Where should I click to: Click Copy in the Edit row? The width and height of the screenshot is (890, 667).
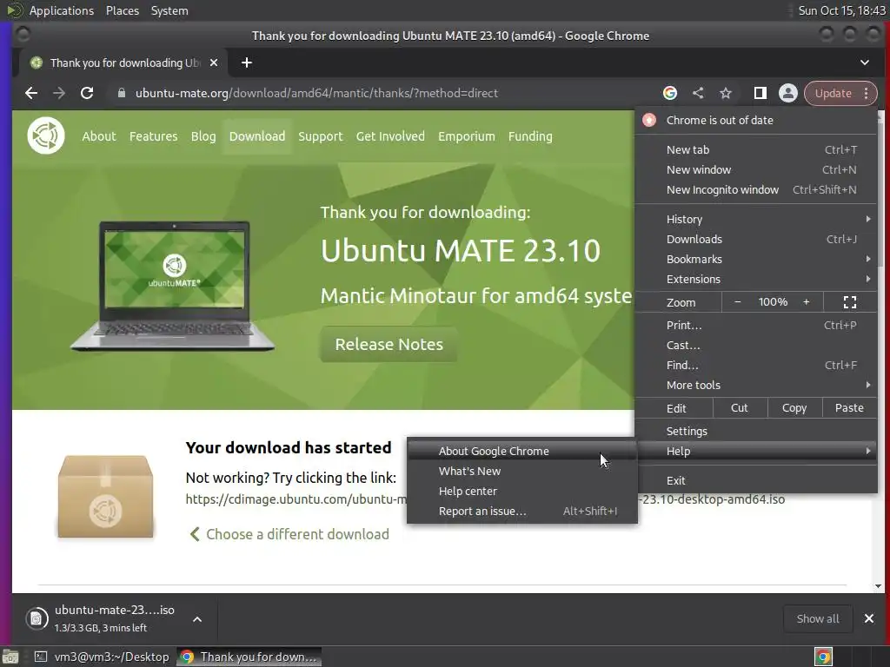794,408
